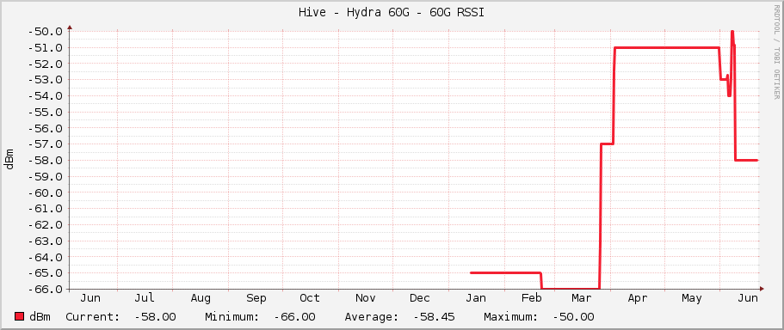Viewport: 784px width, 330px height.
Task: Click the -65.0 y-axis tick label
Action: [x=46, y=273]
